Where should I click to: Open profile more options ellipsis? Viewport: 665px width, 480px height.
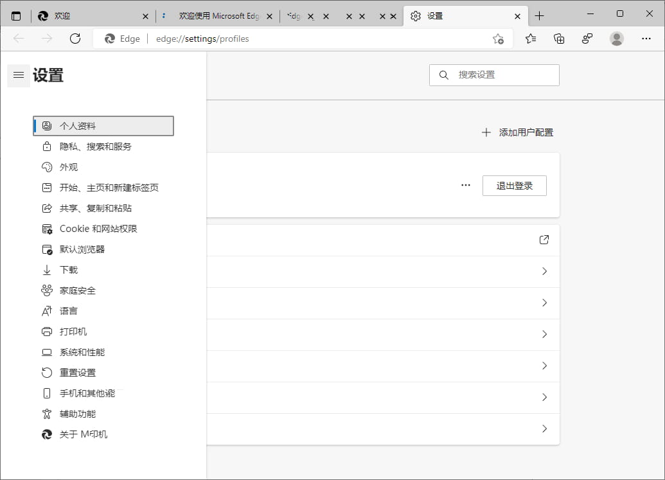tap(466, 186)
